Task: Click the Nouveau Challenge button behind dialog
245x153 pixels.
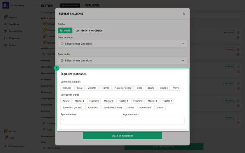Action: coord(164,146)
